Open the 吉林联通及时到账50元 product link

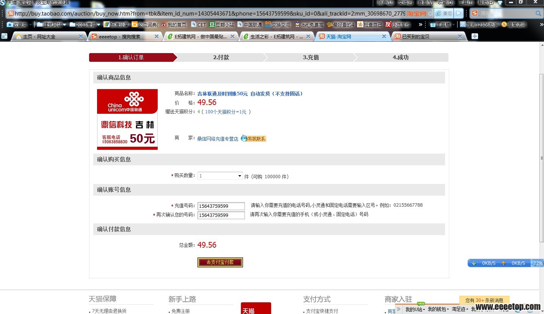coord(250,93)
